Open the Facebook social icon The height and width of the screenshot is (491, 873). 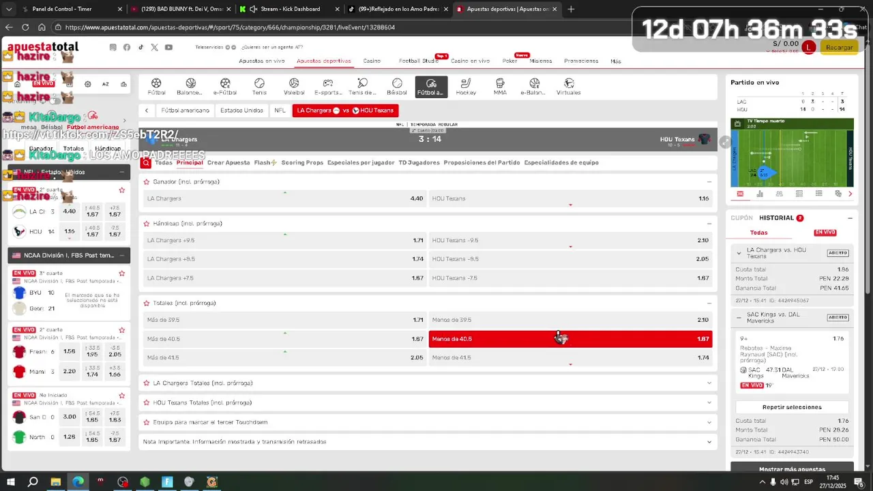coord(127,47)
